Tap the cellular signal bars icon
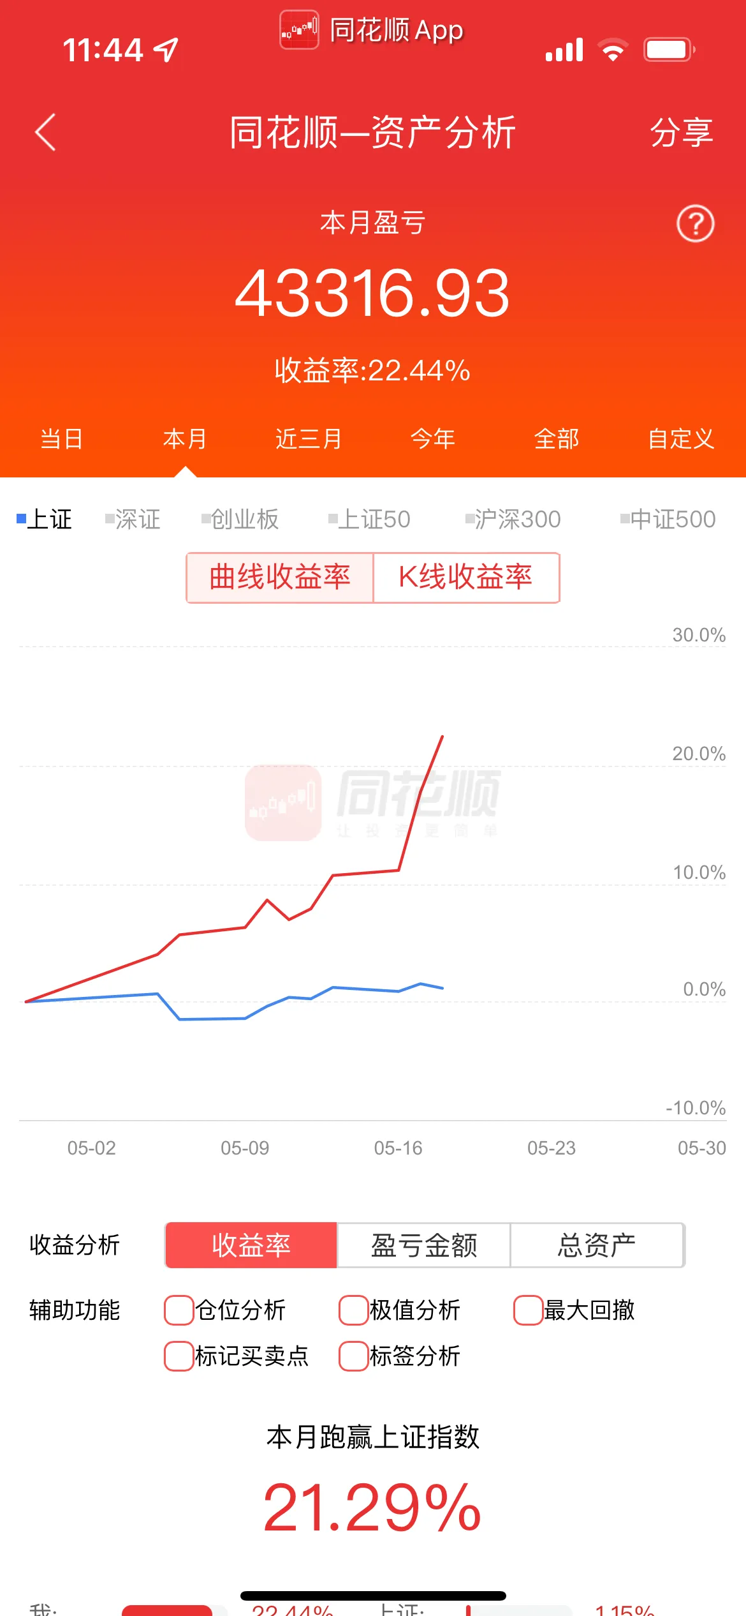The image size is (746, 1616). click(x=564, y=50)
